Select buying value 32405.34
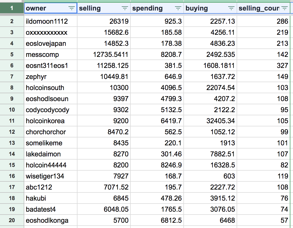This screenshot has height=228, width=293. point(218,121)
